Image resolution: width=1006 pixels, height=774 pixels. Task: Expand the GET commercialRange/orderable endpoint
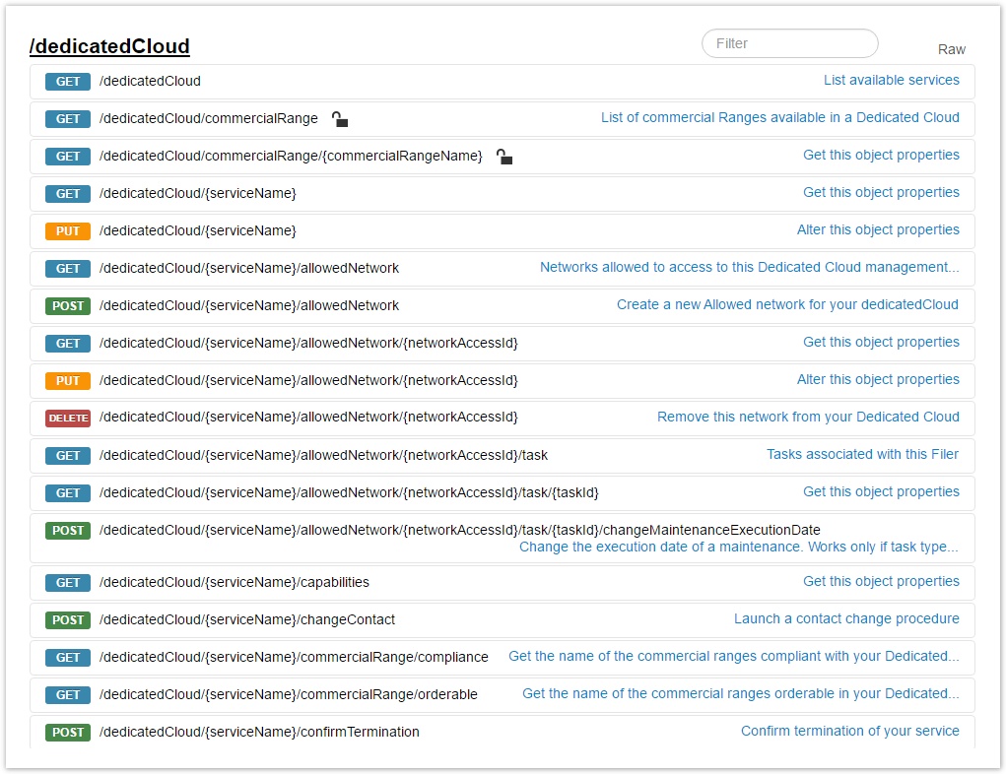click(x=288, y=695)
